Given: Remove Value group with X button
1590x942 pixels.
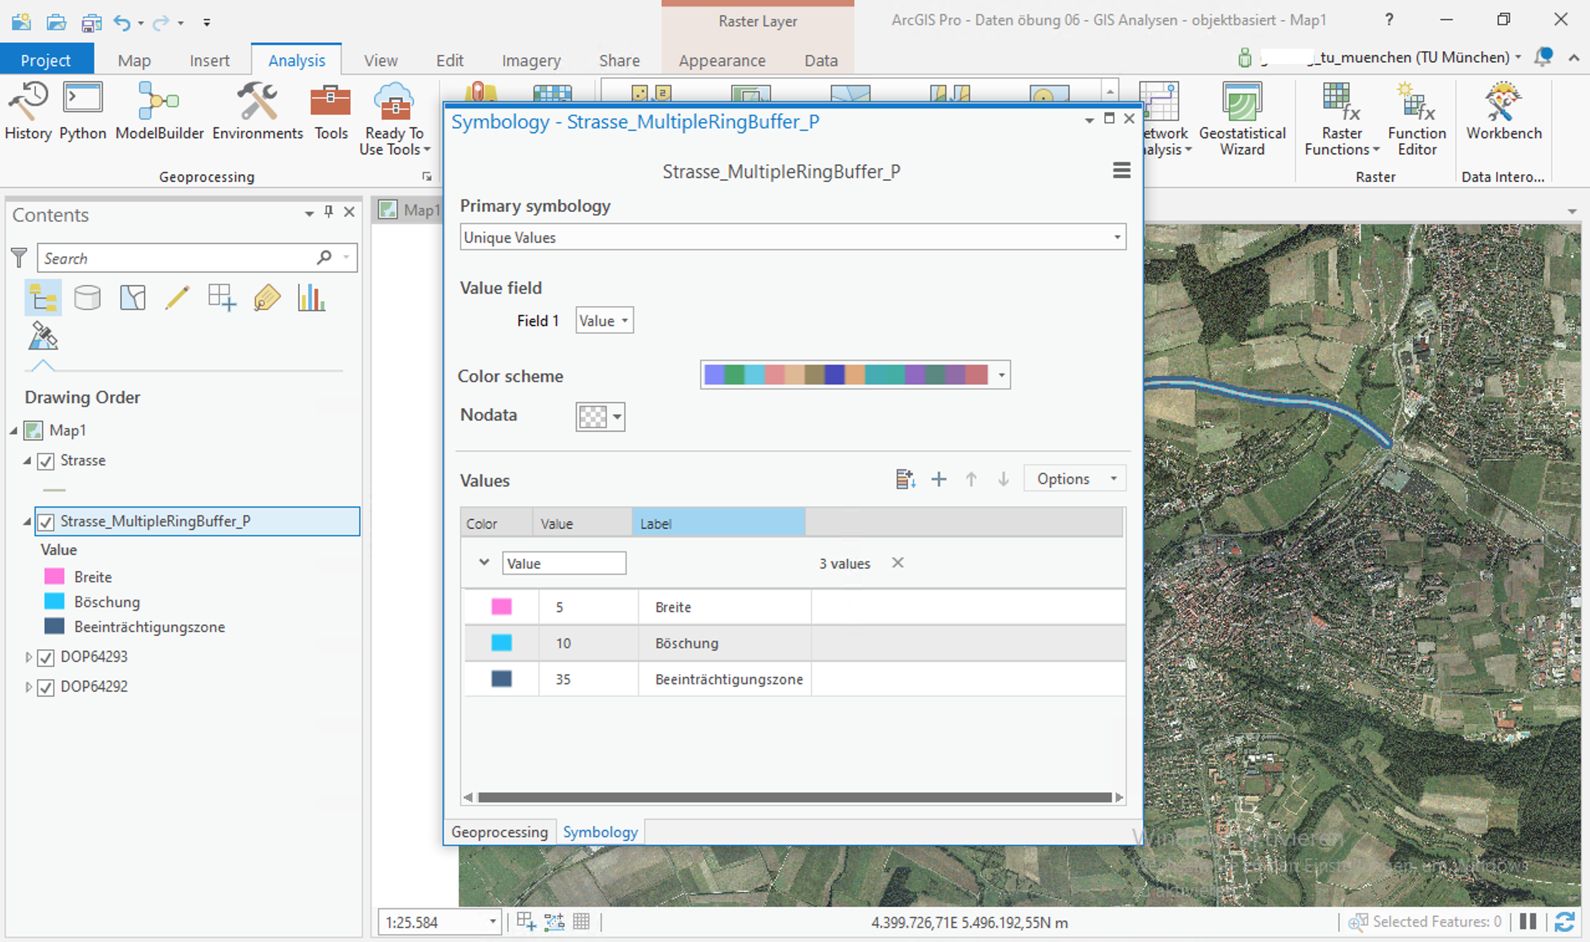Looking at the screenshot, I should pyautogui.click(x=897, y=562).
